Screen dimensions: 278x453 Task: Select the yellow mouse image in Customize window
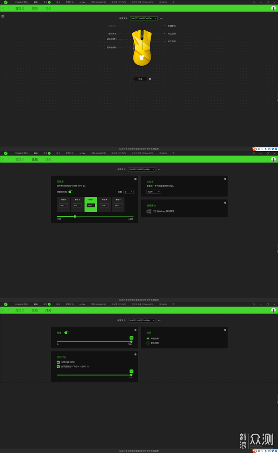[142, 47]
